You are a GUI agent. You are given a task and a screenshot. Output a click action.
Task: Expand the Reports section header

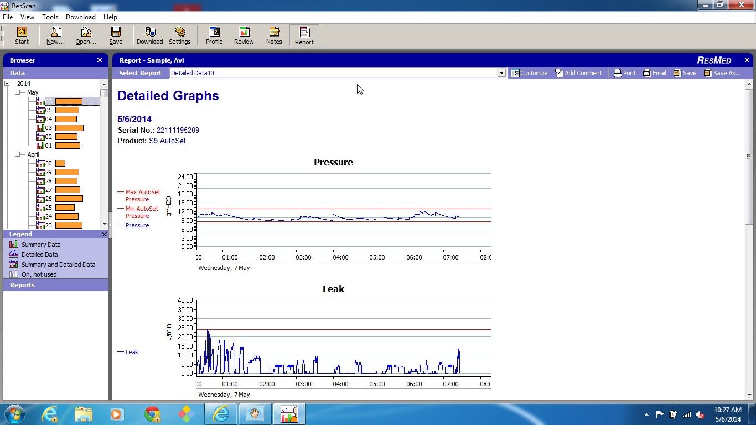coord(56,285)
